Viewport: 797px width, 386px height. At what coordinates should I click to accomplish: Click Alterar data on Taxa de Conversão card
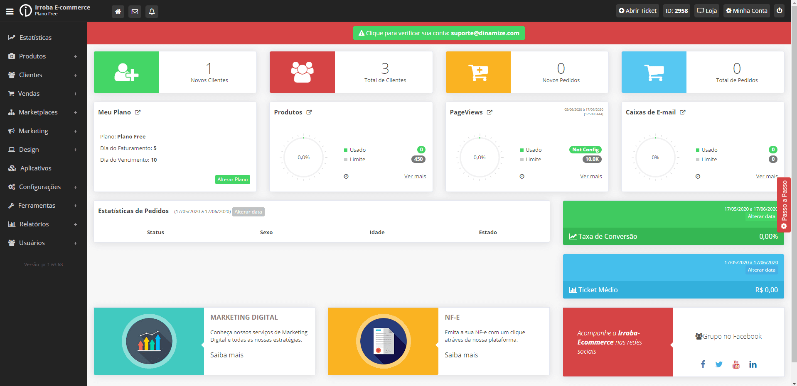(761, 216)
